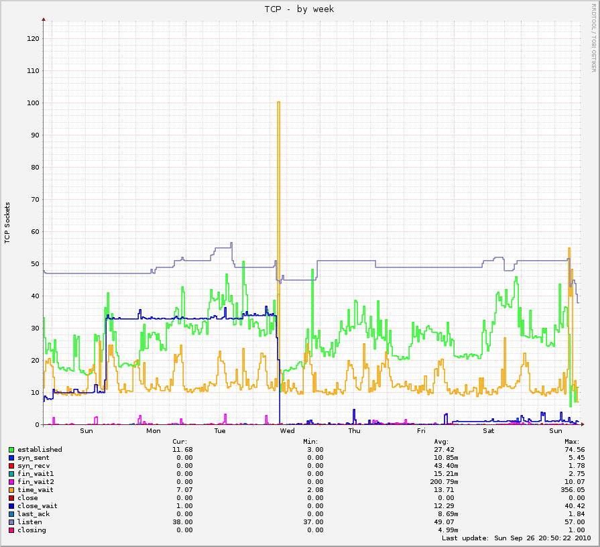The image size is (600, 547).
Task: Click the 'TCP Sockets' y-axis label
Action: tap(8, 222)
